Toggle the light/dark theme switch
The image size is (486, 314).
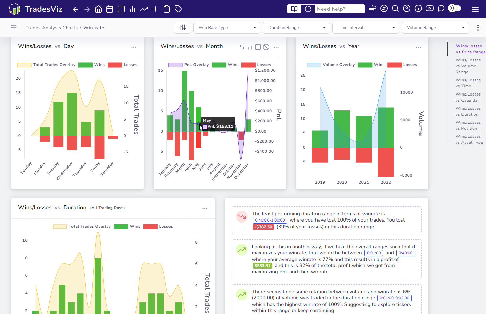coord(455,8)
